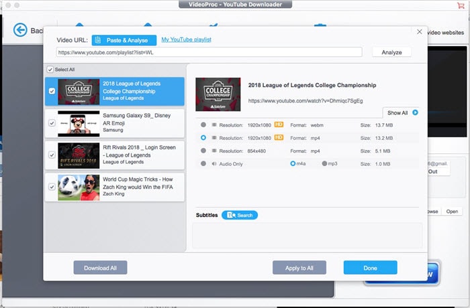Click the Subtitles Search button
This screenshot has width=470, height=308.
tap(240, 215)
